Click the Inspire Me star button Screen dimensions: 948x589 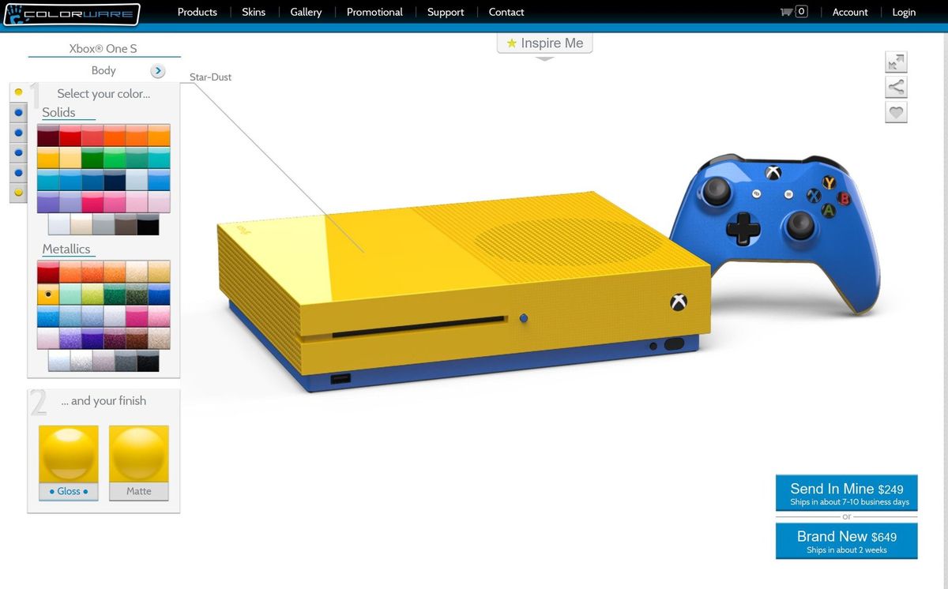coord(544,43)
